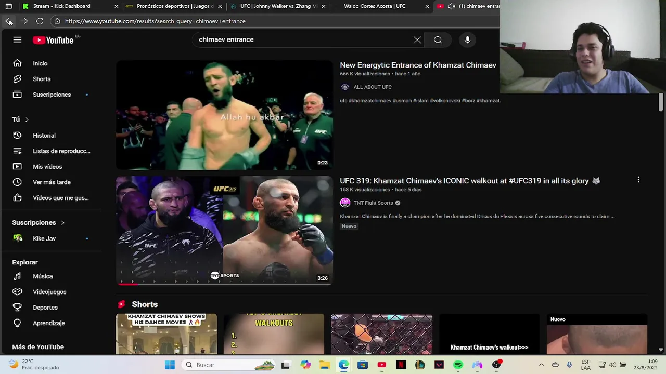Viewport: 666px width, 374px height.
Task: Click the ESP LAA language indicator
Action: 586,365
